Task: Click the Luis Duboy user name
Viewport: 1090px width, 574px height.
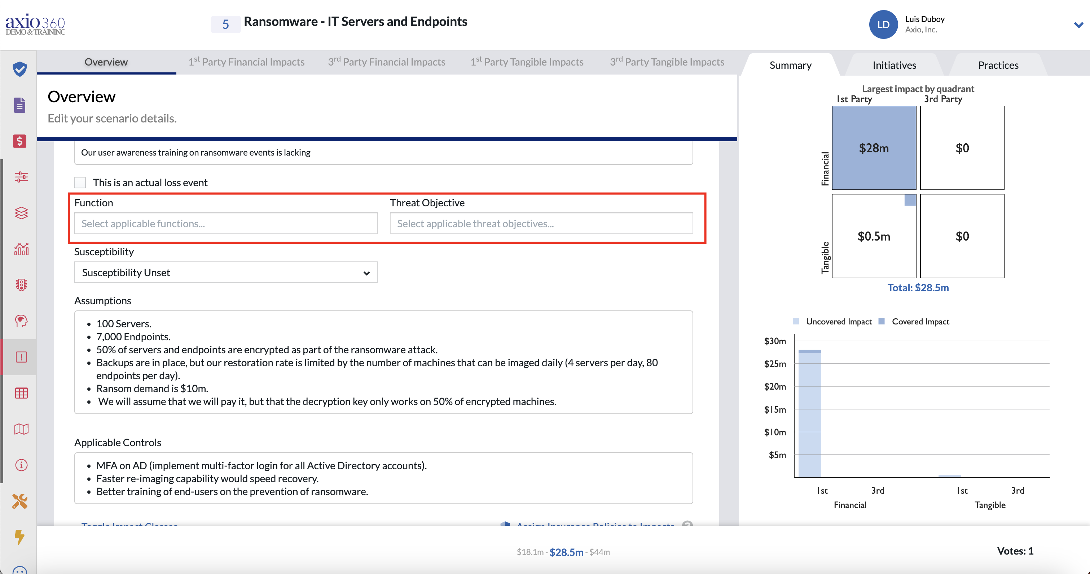Action: click(x=924, y=19)
